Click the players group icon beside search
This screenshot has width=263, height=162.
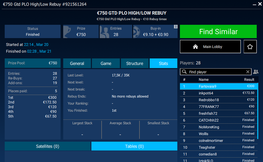pyautogui.click(x=256, y=72)
